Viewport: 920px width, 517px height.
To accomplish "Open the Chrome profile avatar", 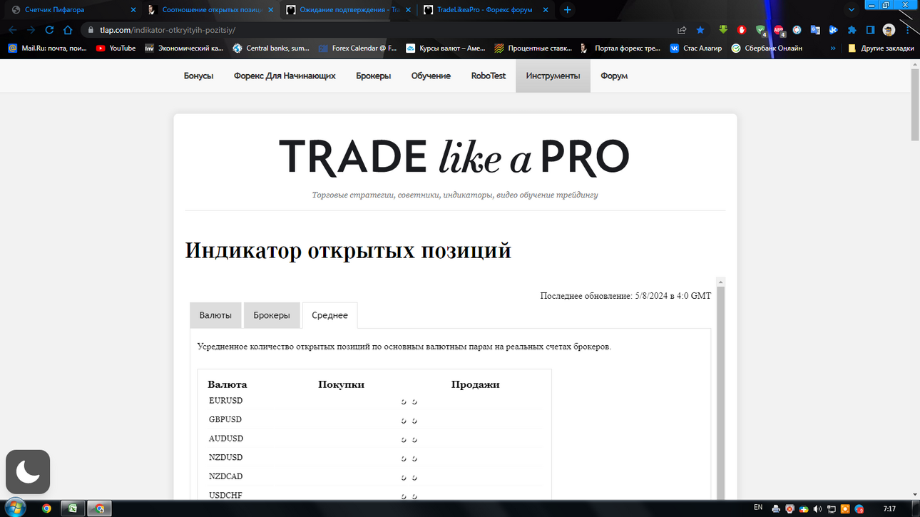I will (x=889, y=30).
